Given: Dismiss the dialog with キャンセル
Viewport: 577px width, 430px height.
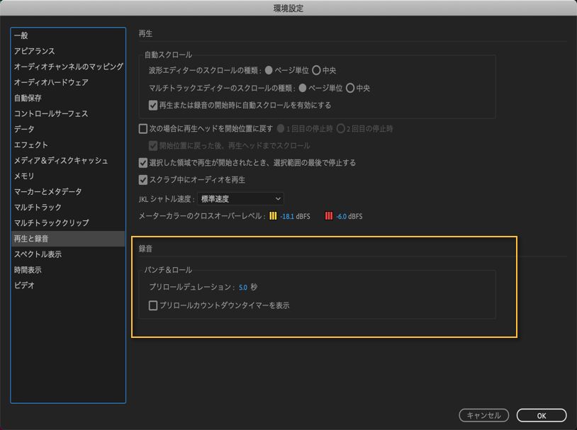Looking at the screenshot, I should 485,416.
